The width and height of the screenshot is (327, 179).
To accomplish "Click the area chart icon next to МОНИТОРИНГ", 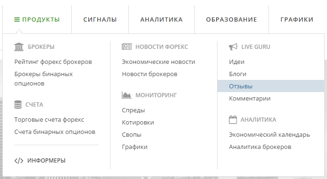I will tap(126, 95).
